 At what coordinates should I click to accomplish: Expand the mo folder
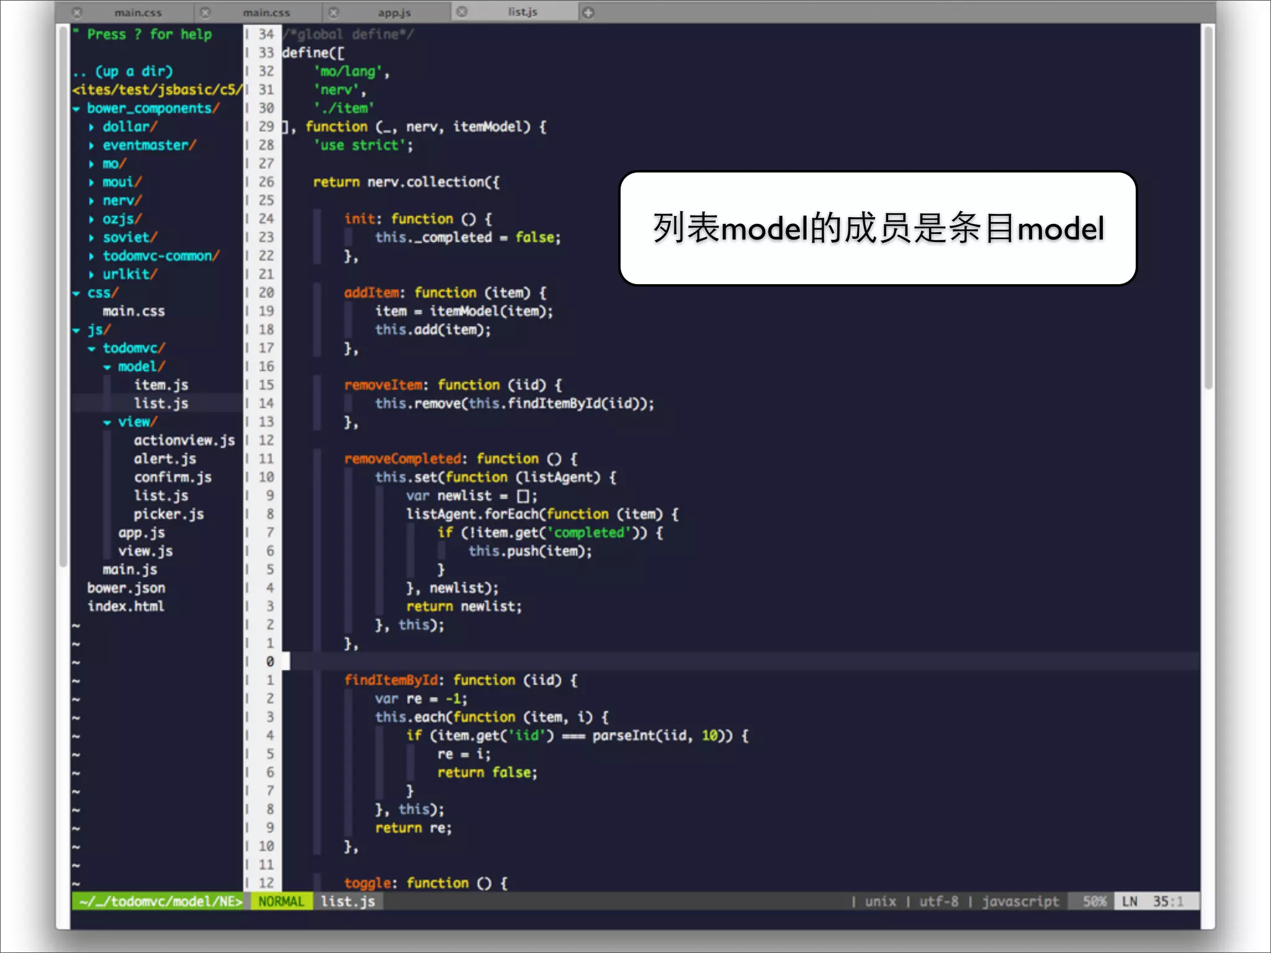(x=92, y=164)
